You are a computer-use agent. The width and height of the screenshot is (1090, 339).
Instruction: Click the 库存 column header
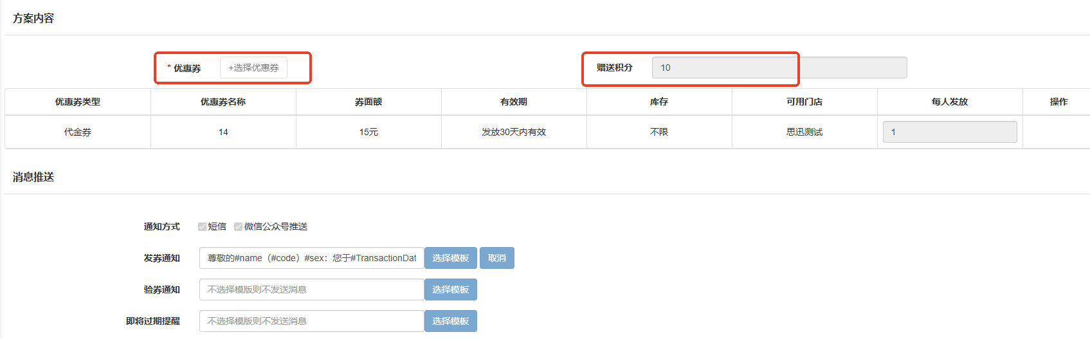tap(659, 102)
